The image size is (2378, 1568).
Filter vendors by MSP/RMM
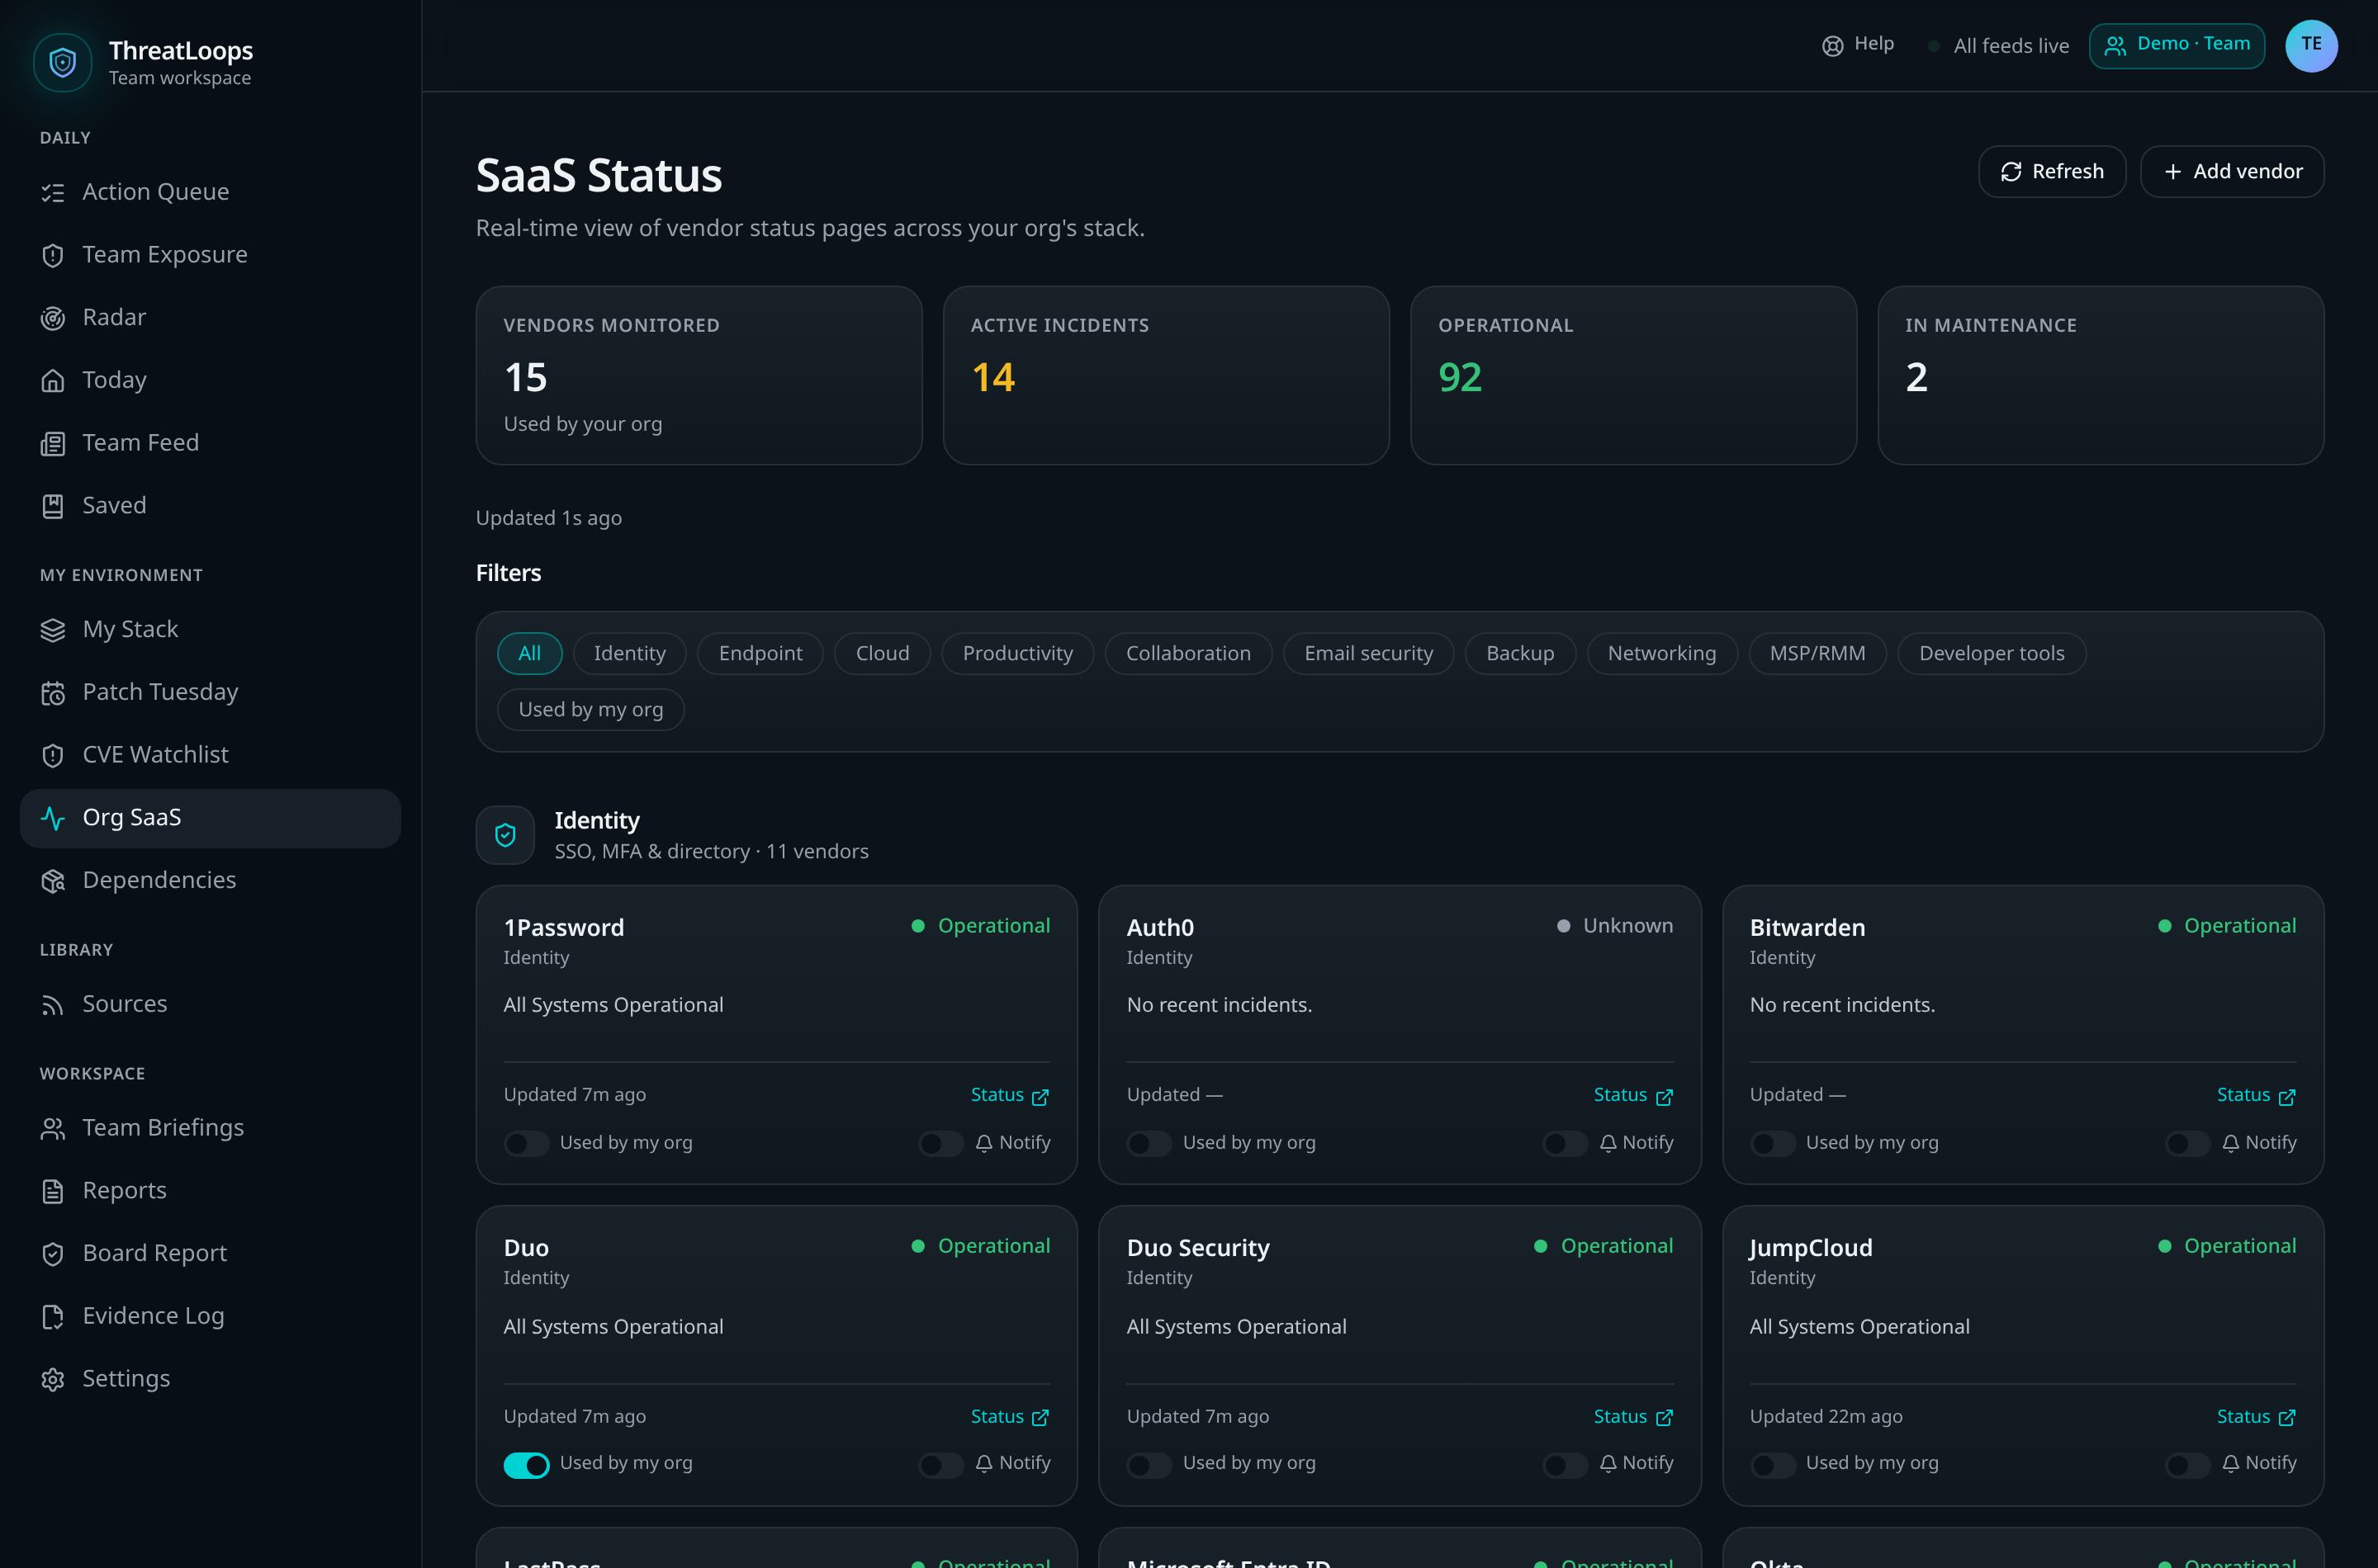[1817, 654]
